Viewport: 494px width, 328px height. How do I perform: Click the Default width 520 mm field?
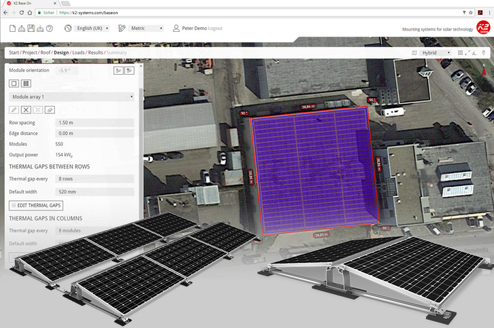tap(95, 192)
